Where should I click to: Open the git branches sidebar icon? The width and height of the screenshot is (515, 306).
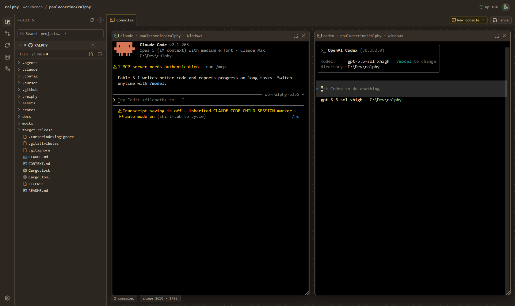7,34
